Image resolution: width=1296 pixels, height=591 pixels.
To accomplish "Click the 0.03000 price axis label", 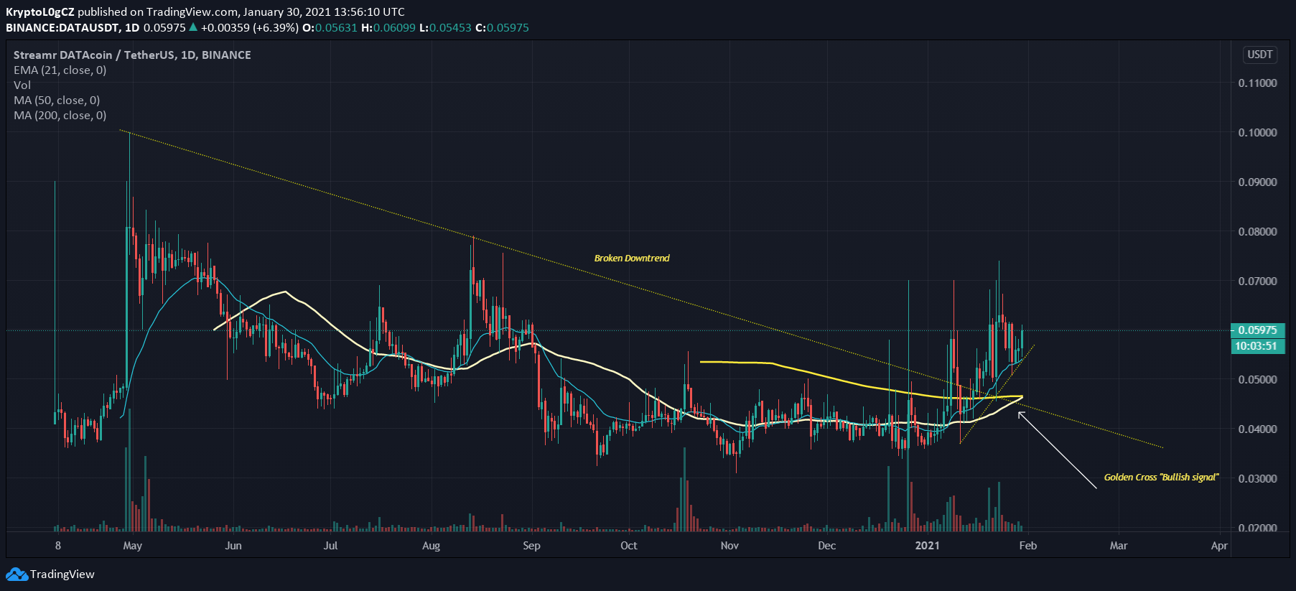I will (1257, 479).
